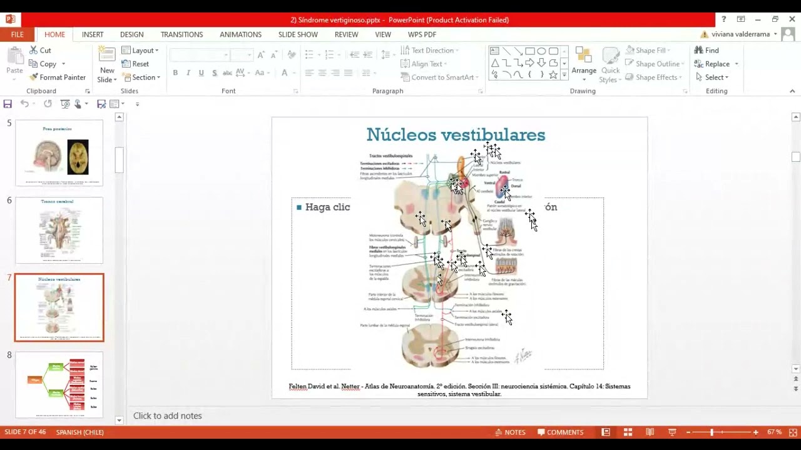Center the text alignment
This screenshot has height=450, width=801.
[322, 73]
